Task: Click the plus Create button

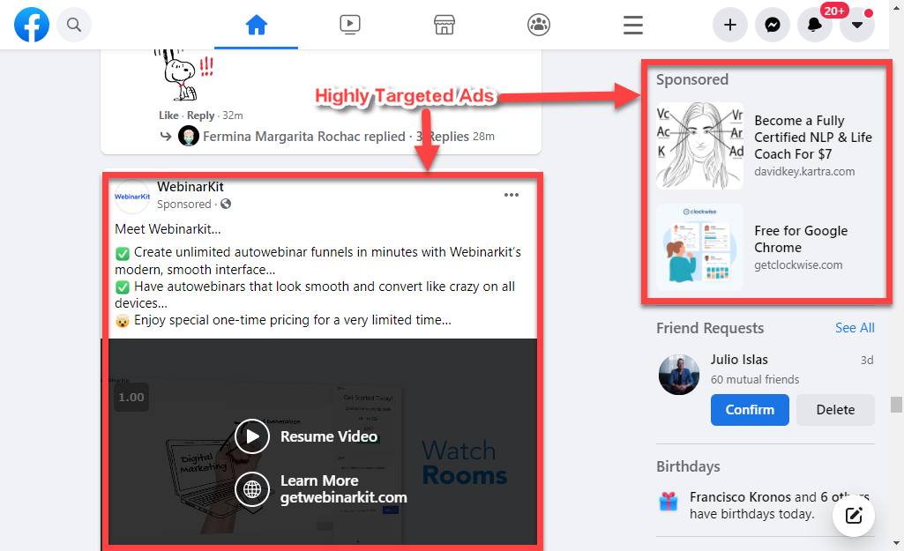Action: coord(730,25)
